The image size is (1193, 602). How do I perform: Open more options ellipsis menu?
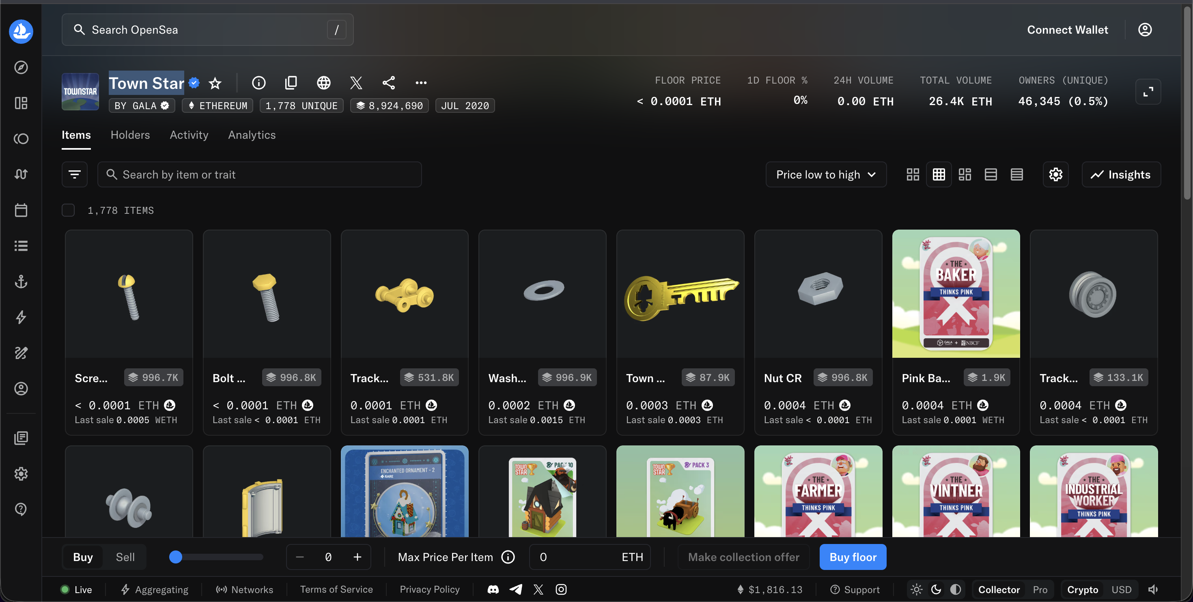click(x=421, y=83)
